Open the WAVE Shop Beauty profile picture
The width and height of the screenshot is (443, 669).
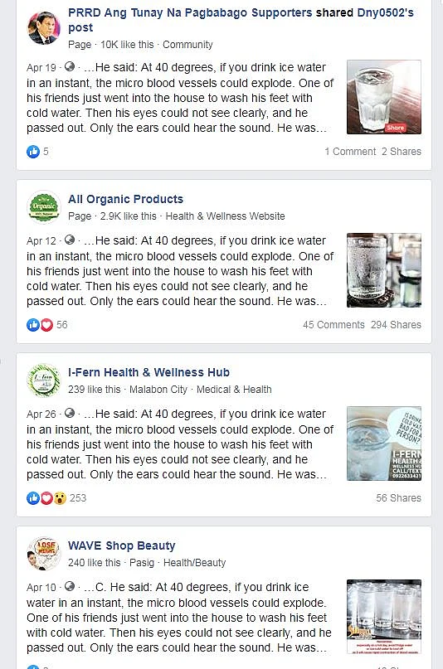44,554
